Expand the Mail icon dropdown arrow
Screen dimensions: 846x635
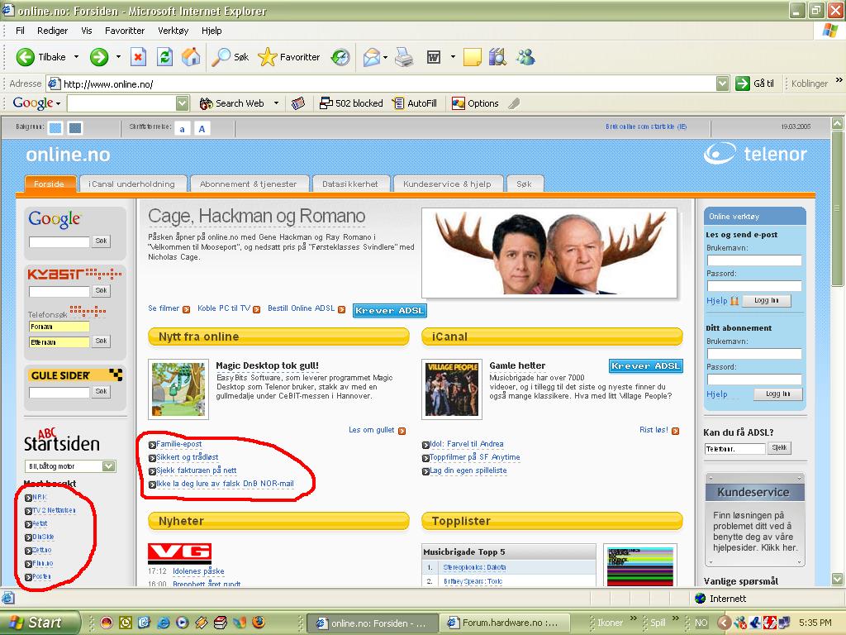[385, 57]
